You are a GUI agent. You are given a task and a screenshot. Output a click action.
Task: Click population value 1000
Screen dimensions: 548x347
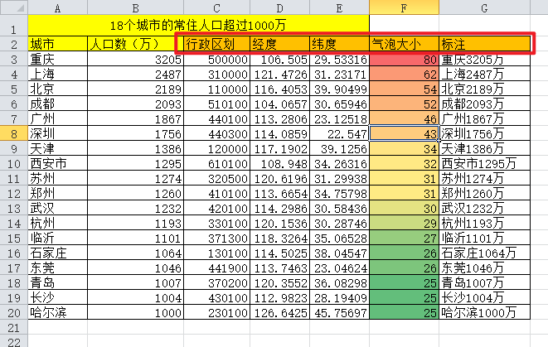136,312
